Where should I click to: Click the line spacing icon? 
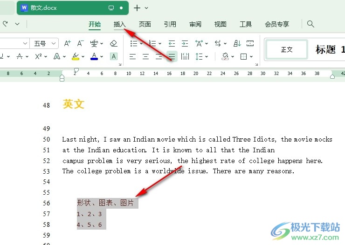[x=199, y=56]
